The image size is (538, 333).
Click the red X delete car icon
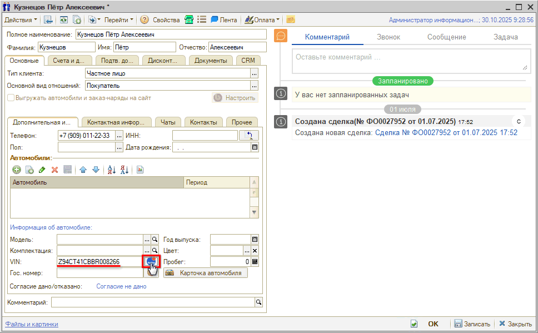pos(54,170)
